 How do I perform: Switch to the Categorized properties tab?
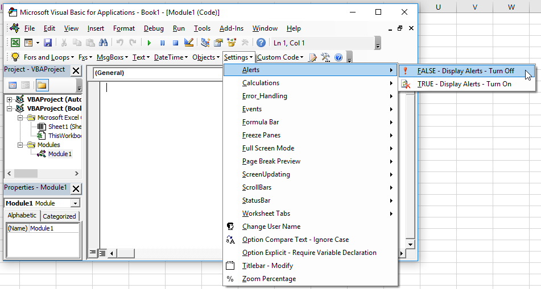point(59,216)
